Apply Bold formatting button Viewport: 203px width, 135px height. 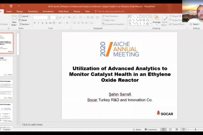tap(35, 23)
